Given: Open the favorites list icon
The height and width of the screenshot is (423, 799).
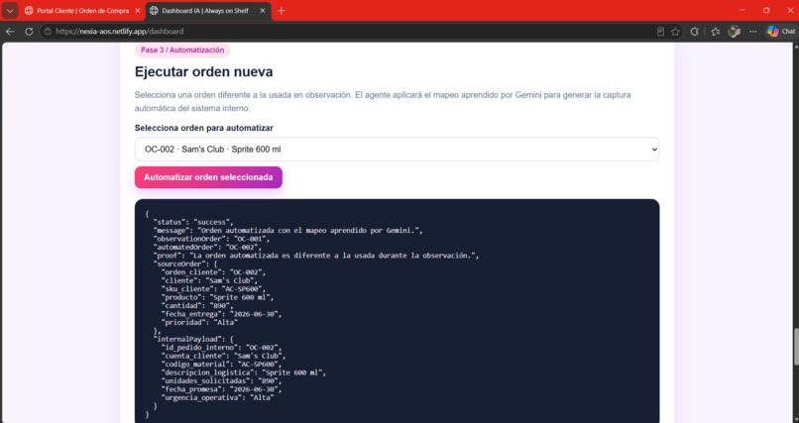Looking at the screenshot, I should pyautogui.click(x=716, y=32).
